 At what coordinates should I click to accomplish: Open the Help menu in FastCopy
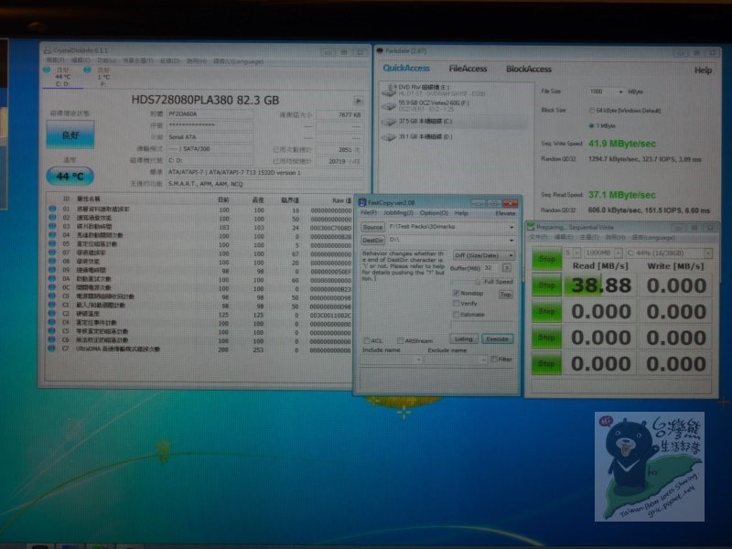[461, 213]
